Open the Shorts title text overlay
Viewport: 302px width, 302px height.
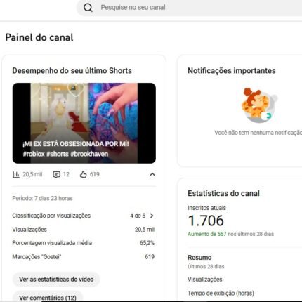click(76, 149)
